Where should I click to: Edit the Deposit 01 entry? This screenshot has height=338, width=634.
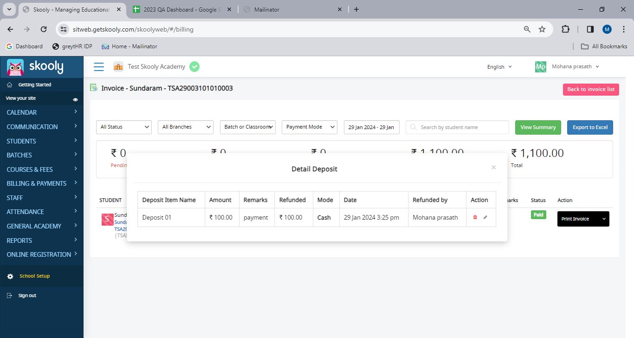pyautogui.click(x=485, y=217)
